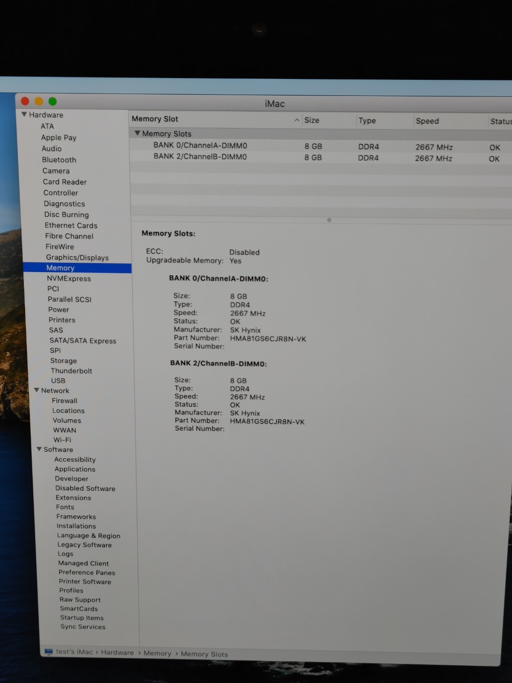The image size is (512, 683).
Task: Sort by the Type column header
Action: pyautogui.click(x=367, y=120)
